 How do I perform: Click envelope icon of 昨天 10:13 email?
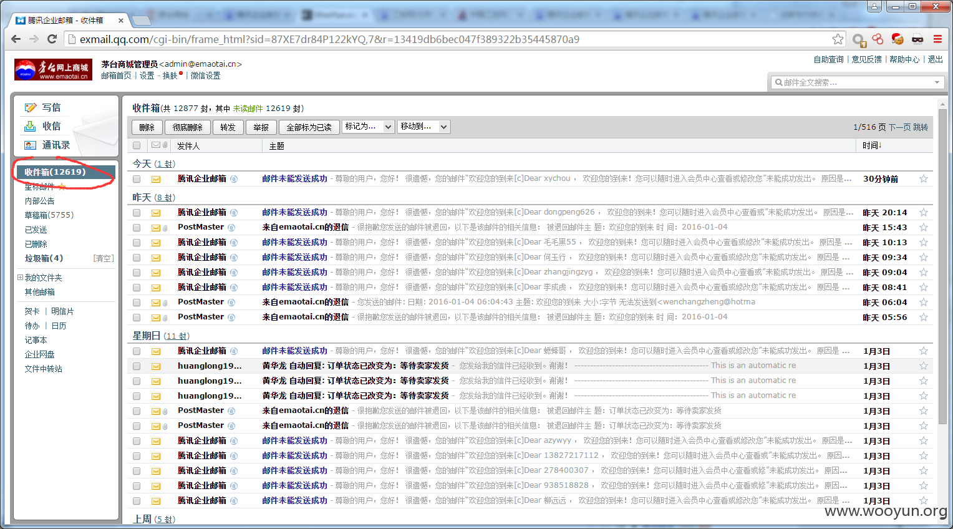tap(156, 243)
